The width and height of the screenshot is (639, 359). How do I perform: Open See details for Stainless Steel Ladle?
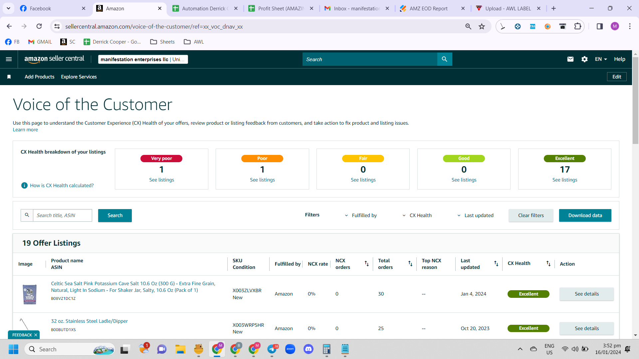586,328
